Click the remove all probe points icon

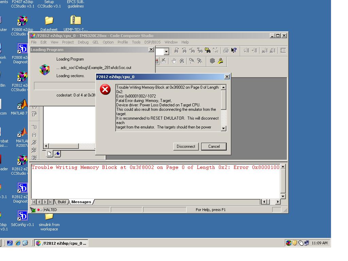coord(200,61)
